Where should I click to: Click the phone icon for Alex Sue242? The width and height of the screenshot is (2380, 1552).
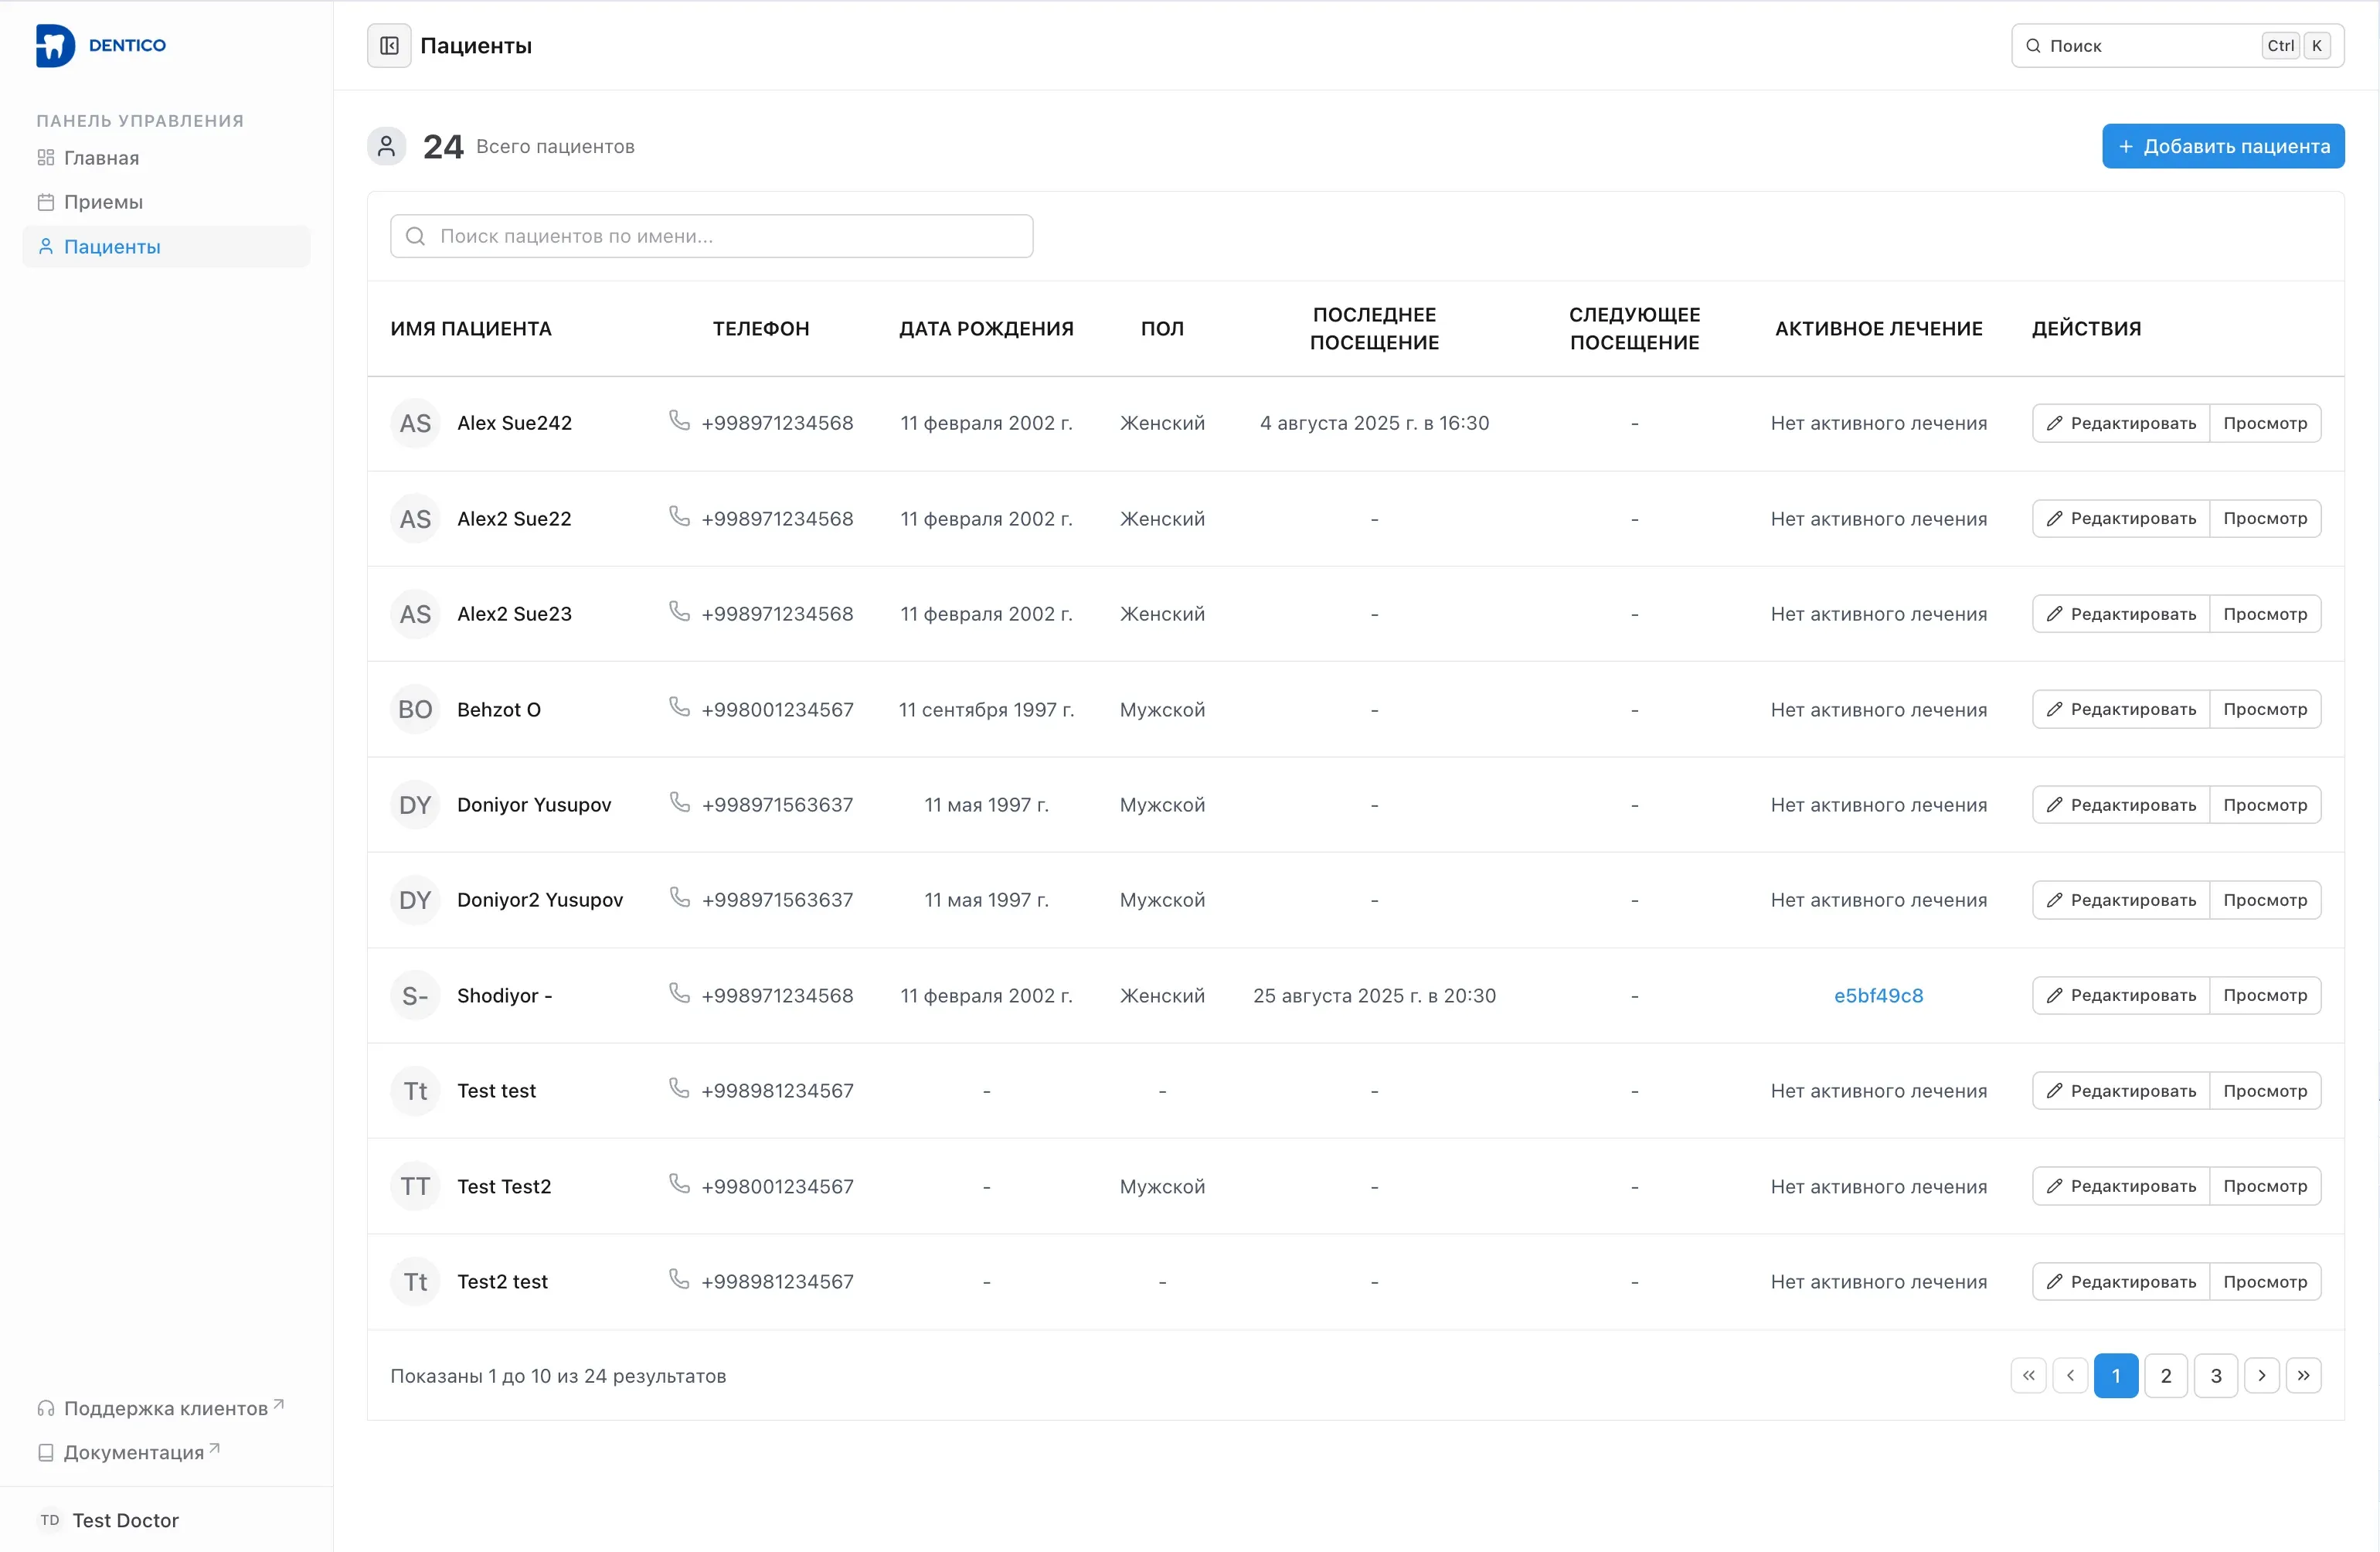(x=679, y=421)
